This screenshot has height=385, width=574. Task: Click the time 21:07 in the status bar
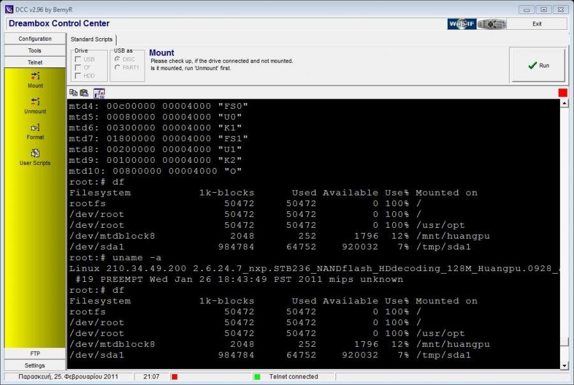tap(151, 377)
